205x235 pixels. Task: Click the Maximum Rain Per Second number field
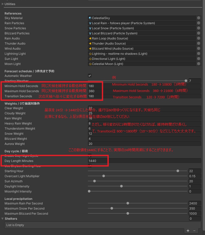coord(195,203)
